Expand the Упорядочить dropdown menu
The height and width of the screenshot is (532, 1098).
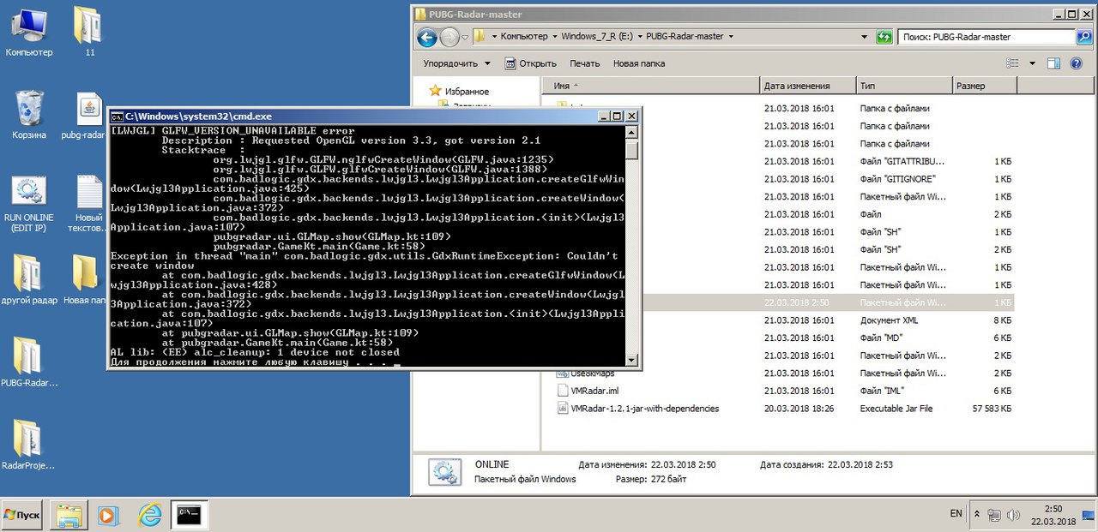tap(456, 63)
